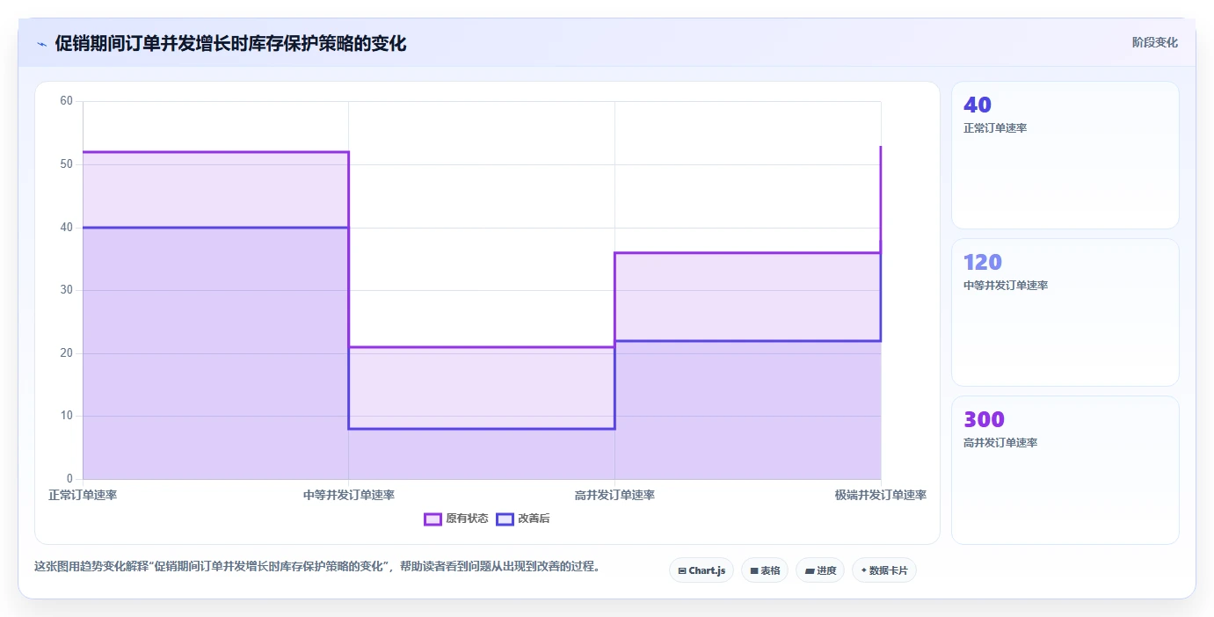Click the 数据卡片 tag
The height and width of the screenshot is (617, 1214).
pyautogui.click(x=884, y=570)
